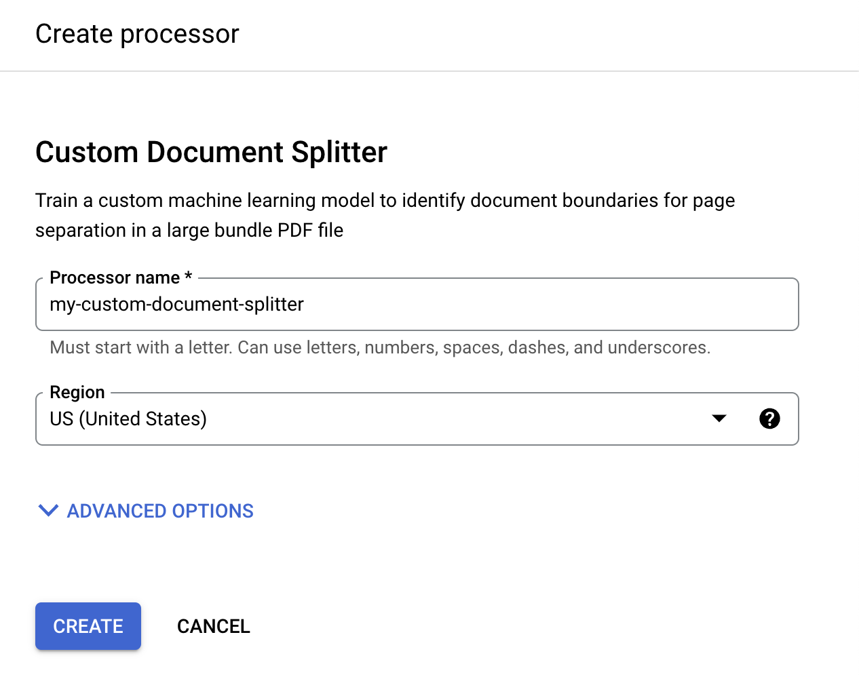Click the CANCEL button

coord(213,626)
